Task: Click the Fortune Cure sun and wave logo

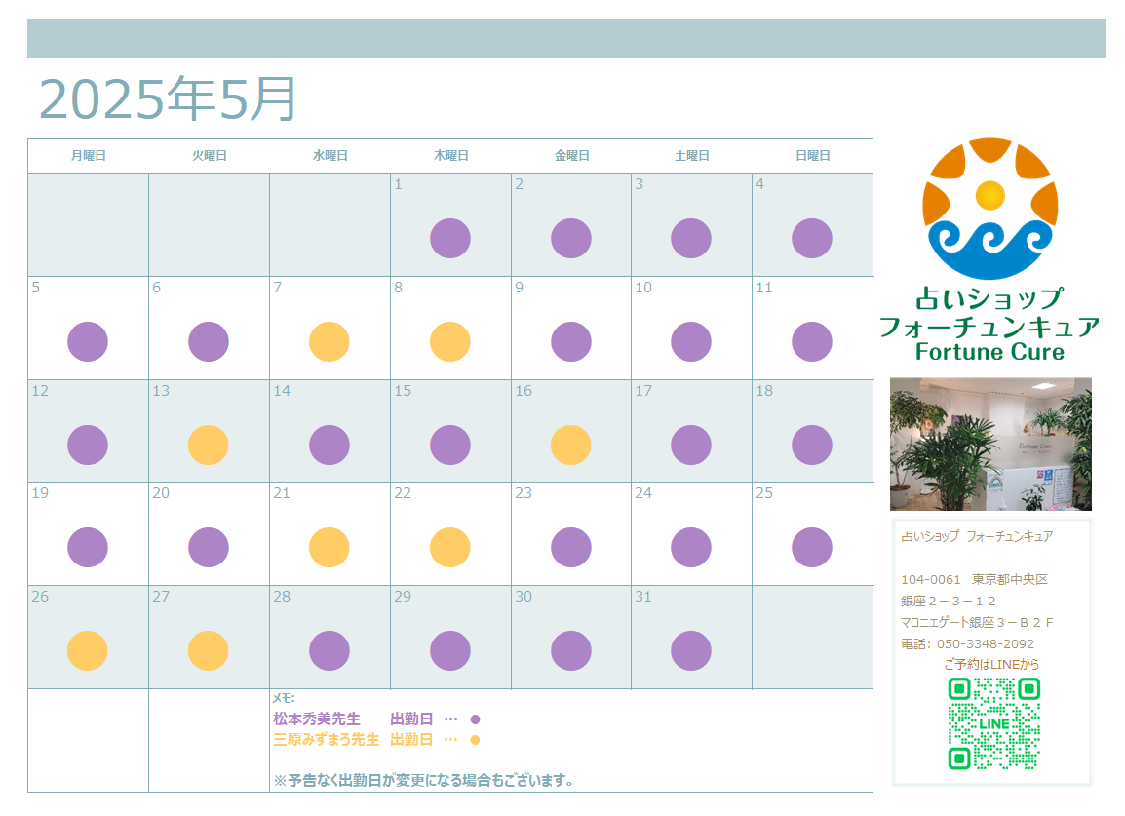Action: 990,209
